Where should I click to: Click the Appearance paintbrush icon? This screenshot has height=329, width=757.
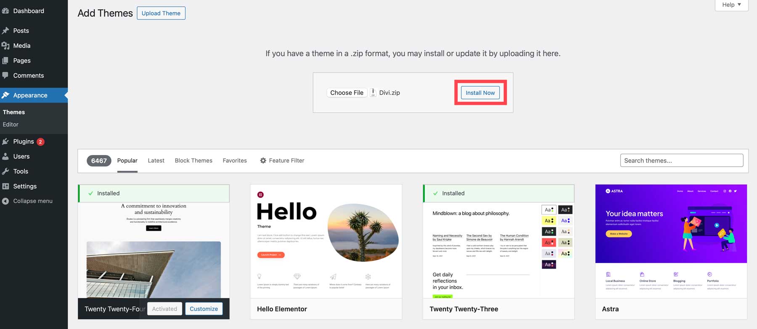(x=5, y=95)
